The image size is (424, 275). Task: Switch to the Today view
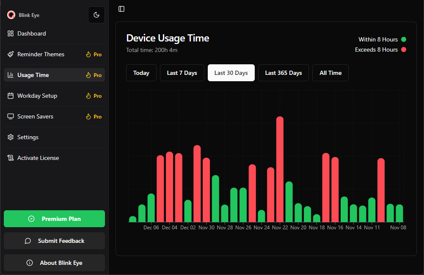(141, 73)
